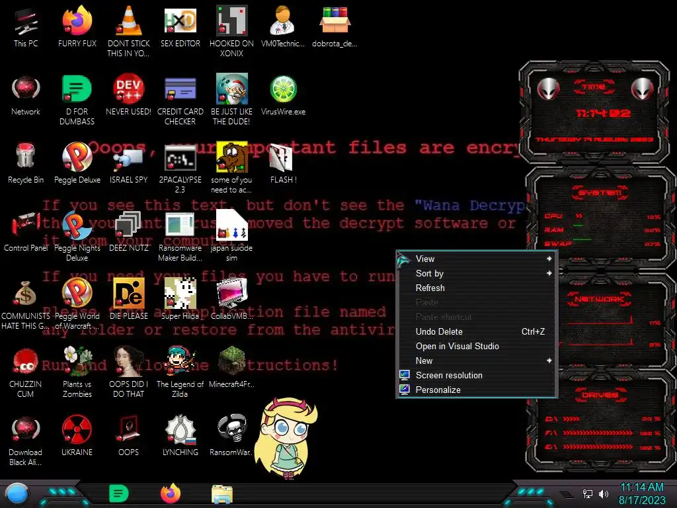This screenshot has width=677, height=508.
Task: Open Screen resolution settings
Action: [477, 376]
